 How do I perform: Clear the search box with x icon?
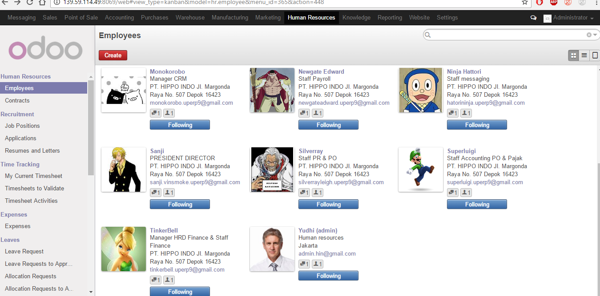(589, 35)
